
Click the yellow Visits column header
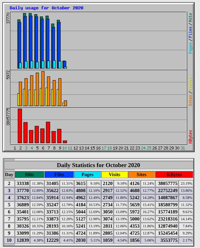(x=115, y=174)
